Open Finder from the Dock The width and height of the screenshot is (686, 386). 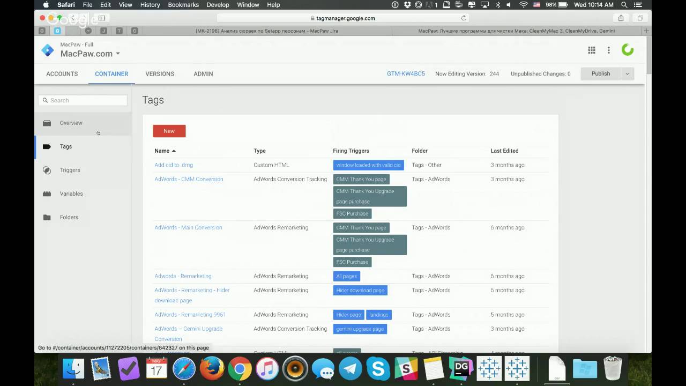73,369
